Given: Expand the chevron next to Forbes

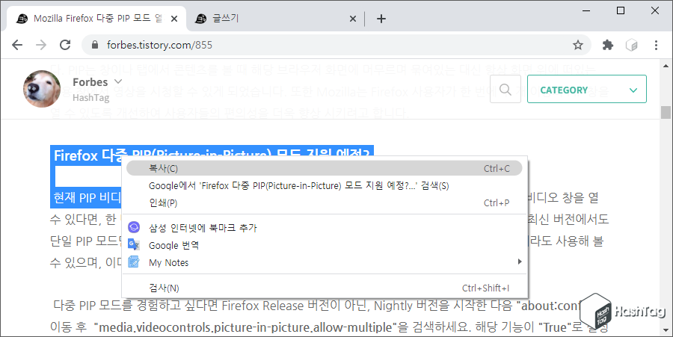Looking at the screenshot, I should [118, 81].
